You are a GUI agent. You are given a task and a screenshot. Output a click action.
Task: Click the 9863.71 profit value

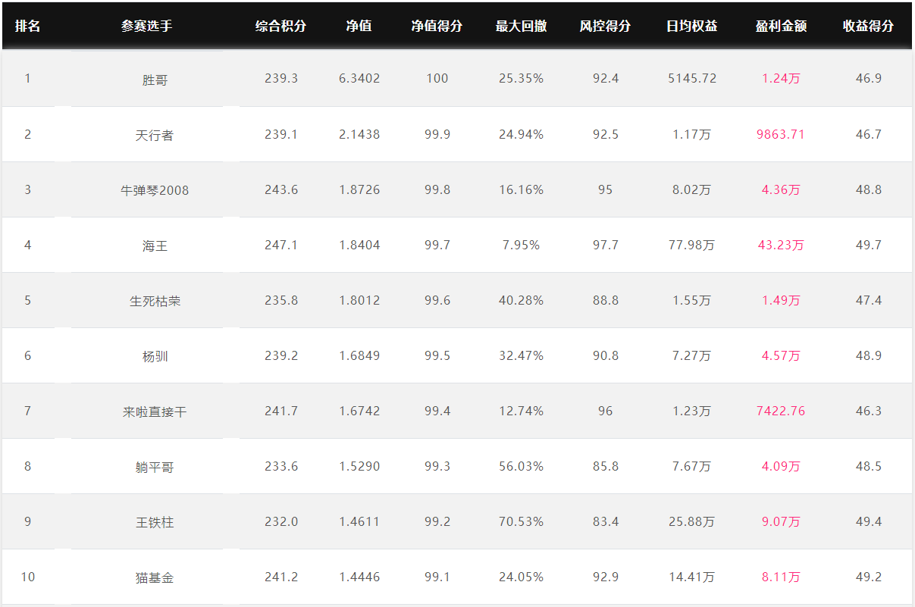pos(781,134)
